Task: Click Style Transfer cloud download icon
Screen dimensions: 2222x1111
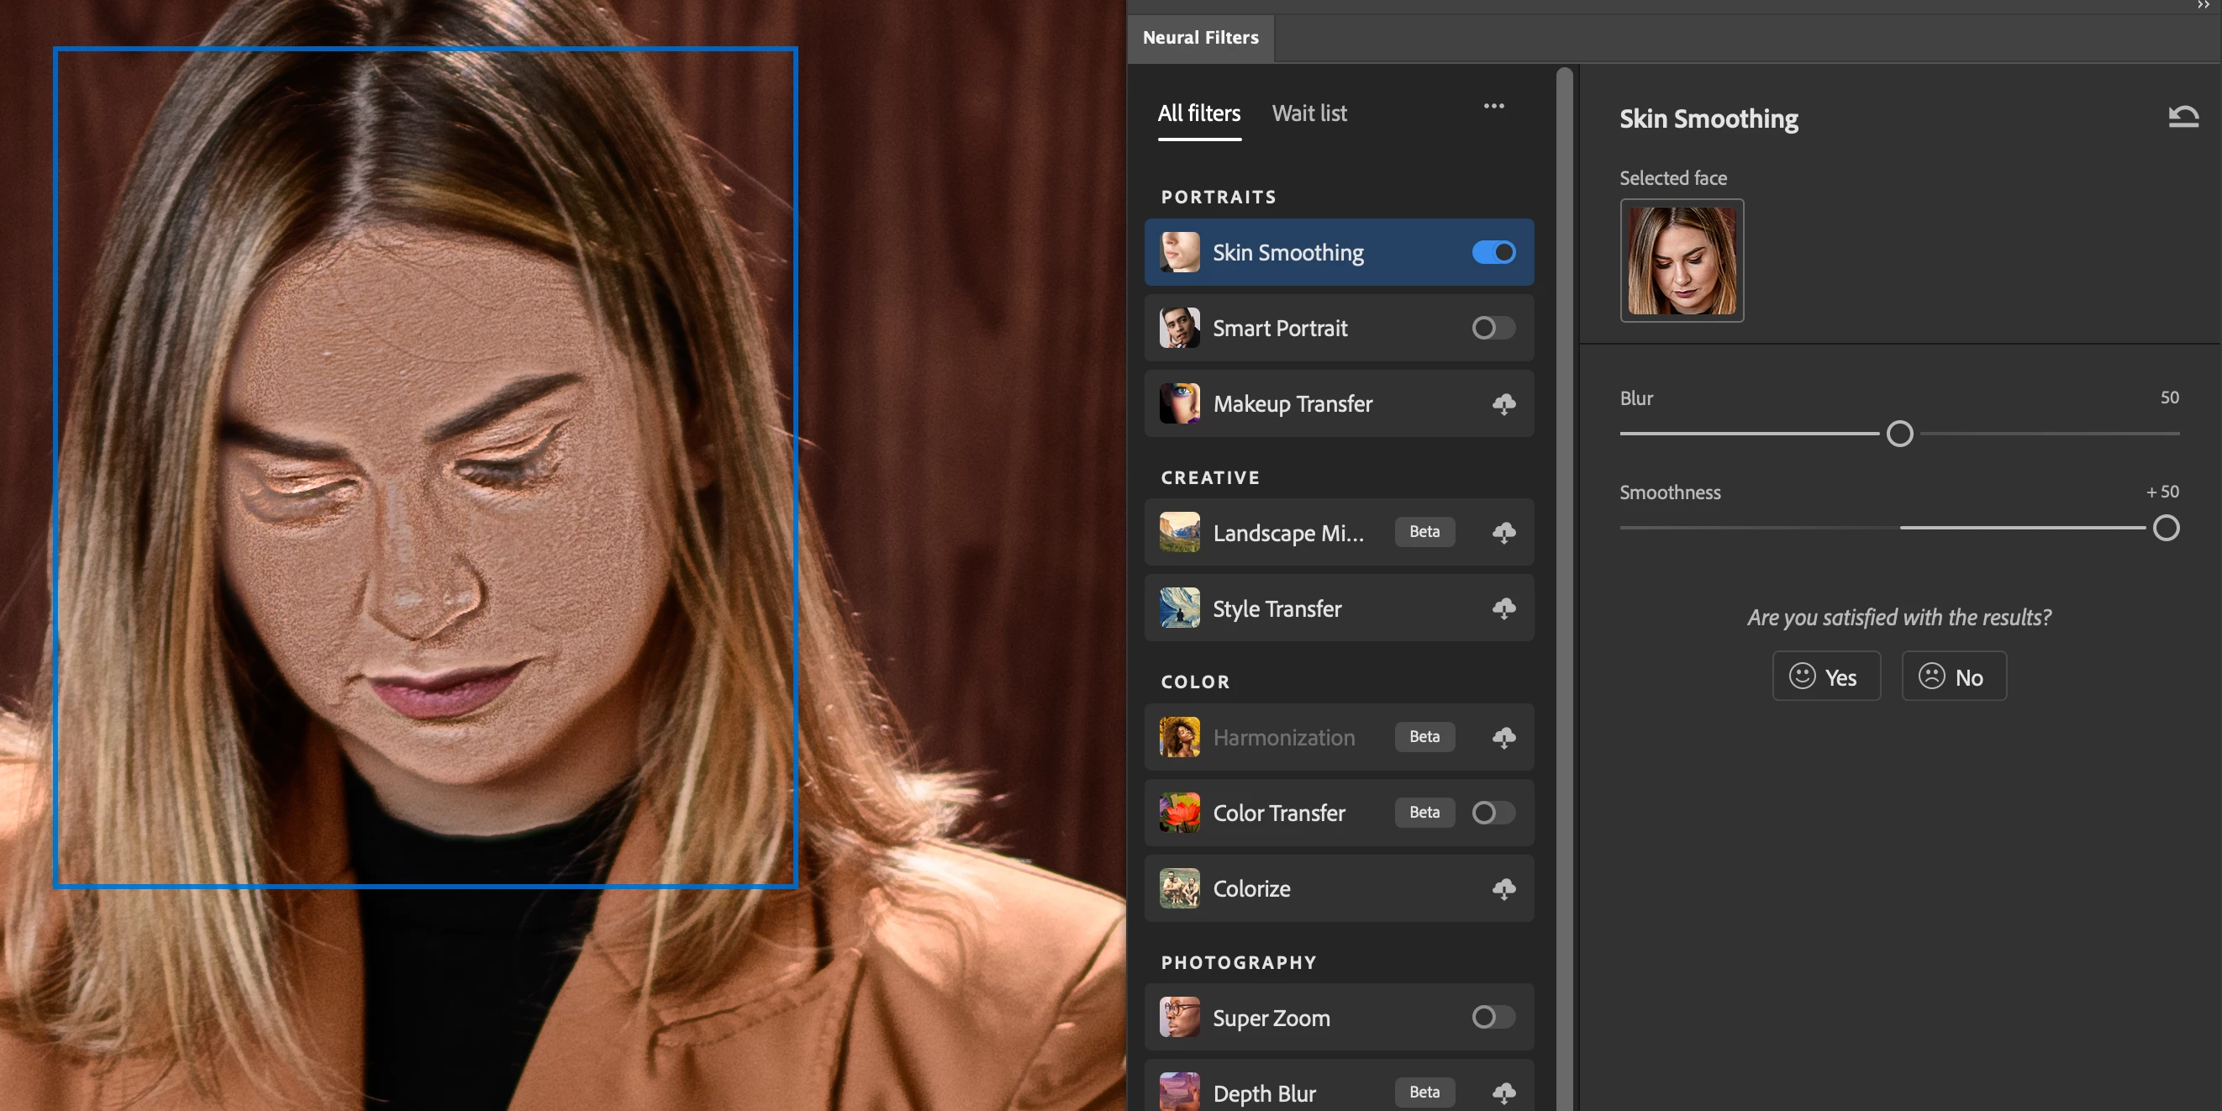Action: click(x=1503, y=608)
